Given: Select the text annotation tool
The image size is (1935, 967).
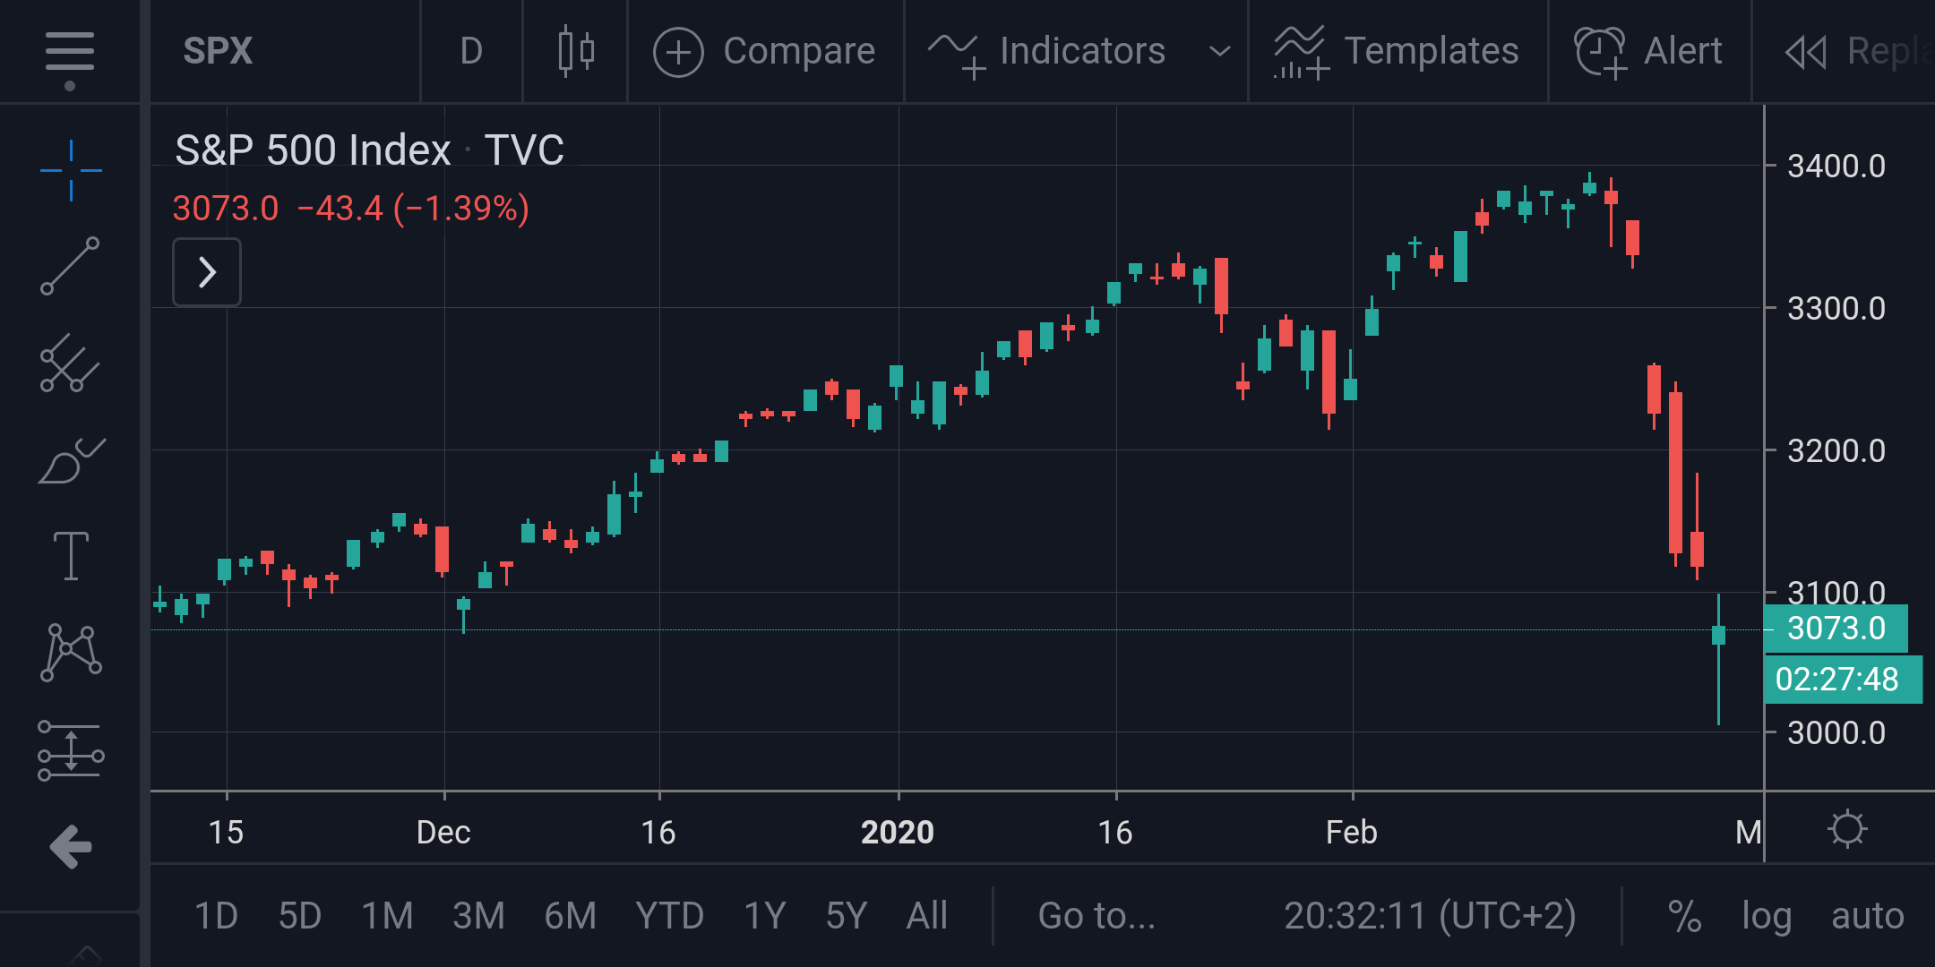Looking at the screenshot, I should pyautogui.click(x=71, y=556).
